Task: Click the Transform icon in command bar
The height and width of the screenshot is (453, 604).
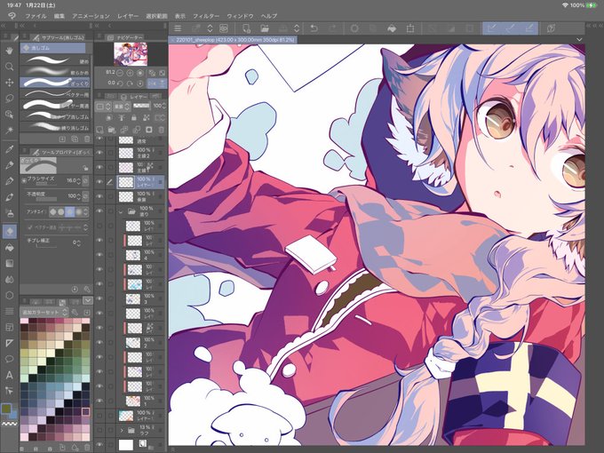Action: coord(410,28)
